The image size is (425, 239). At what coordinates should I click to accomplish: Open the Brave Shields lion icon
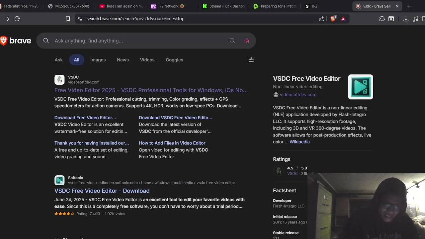pyautogui.click(x=333, y=19)
